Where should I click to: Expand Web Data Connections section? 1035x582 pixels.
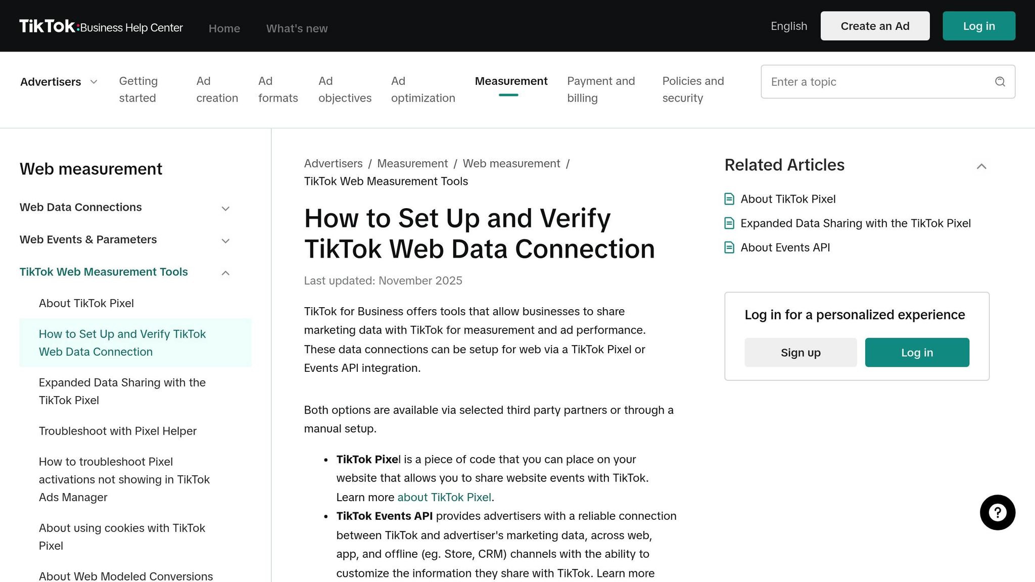coord(225,208)
